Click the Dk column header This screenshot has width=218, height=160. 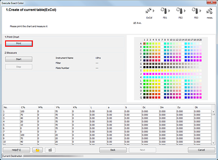click(x=202, y=107)
